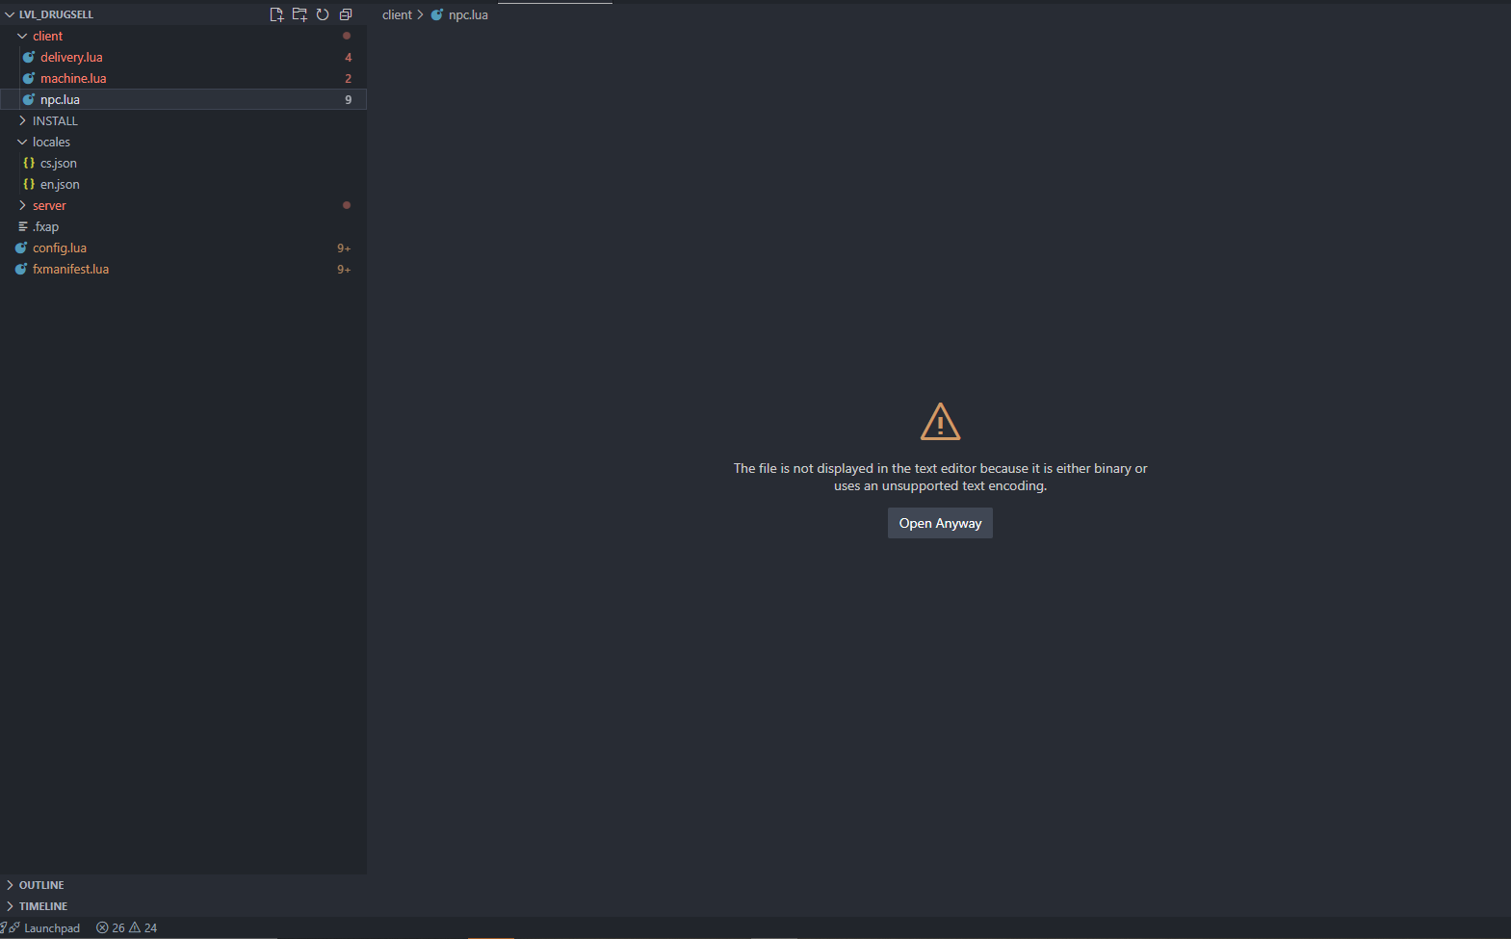
Task: Click the npc.lua breadcrumb segment
Action: pos(459,14)
